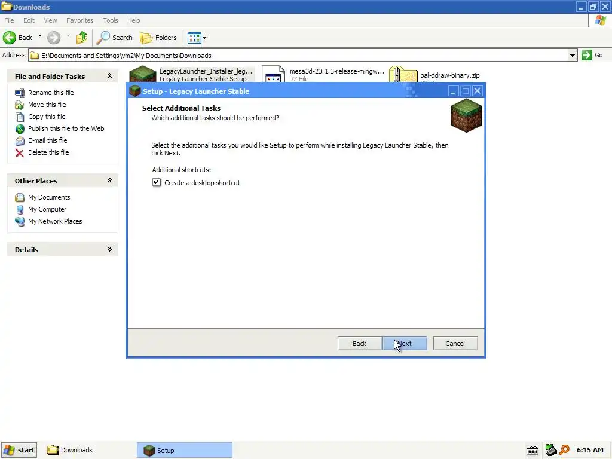Open the View menu

(50, 20)
